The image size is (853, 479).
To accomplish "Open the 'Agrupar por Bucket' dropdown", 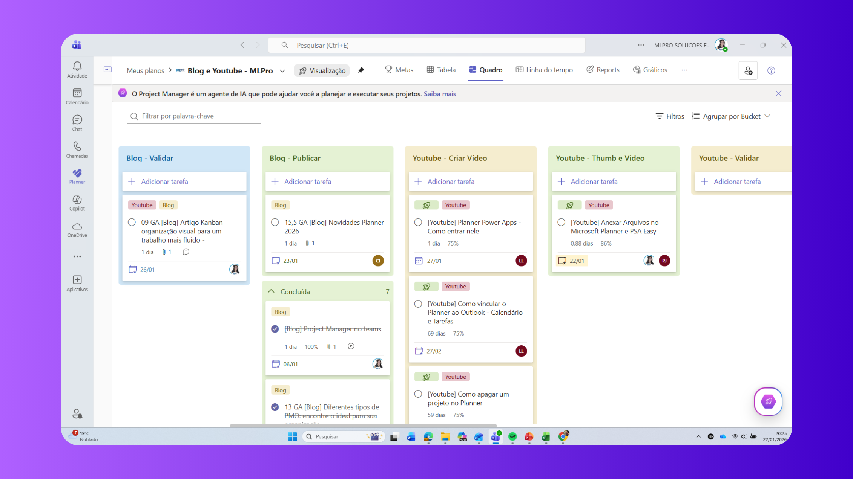I will [x=731, y=116].
